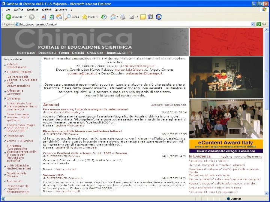
Task: Open the Strumenti menu
Action: pos(61,9)
